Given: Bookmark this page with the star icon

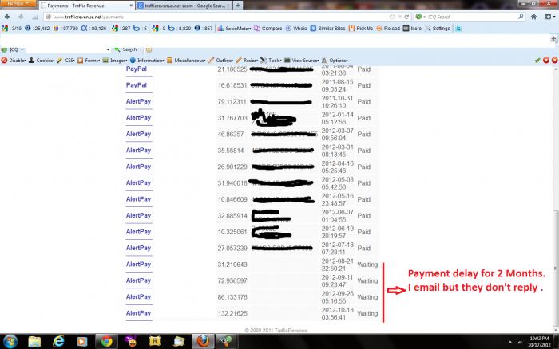Looking at the screenshot, I should click(392, 17).
